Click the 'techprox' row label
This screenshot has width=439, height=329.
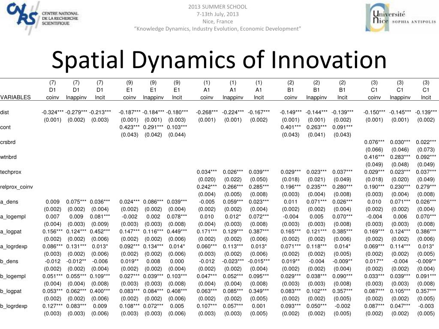coord(11,172)
